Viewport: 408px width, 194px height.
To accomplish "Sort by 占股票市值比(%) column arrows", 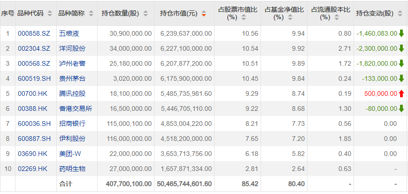I will click(x=243, y=18).
